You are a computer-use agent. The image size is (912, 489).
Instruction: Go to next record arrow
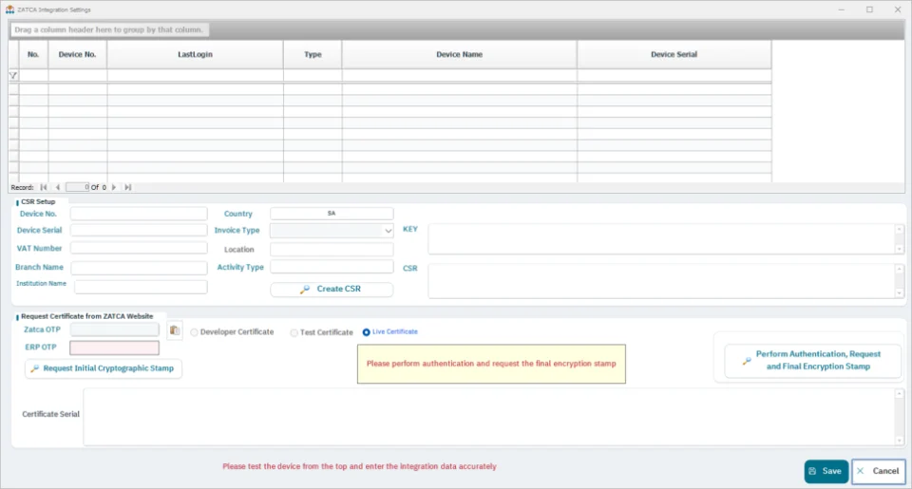coord(114,187)
